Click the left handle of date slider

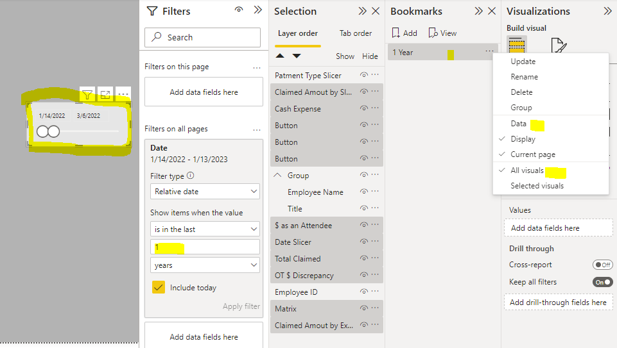42,131
